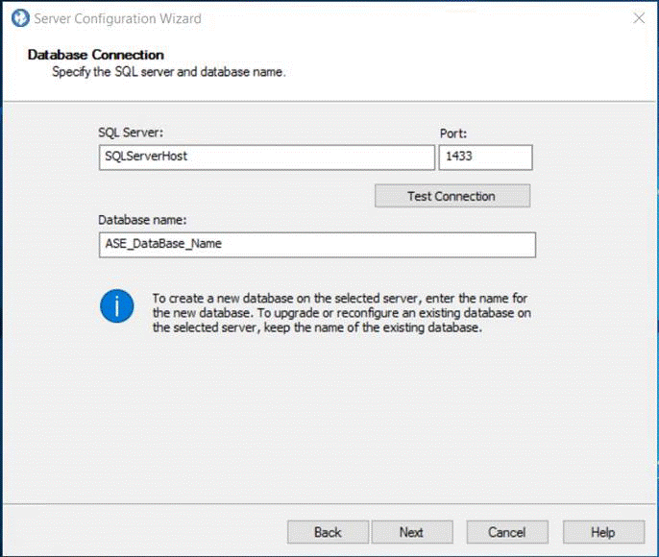Select the Database name text box
This screenshot has height=557, width=659.
[x=317, y=244]
